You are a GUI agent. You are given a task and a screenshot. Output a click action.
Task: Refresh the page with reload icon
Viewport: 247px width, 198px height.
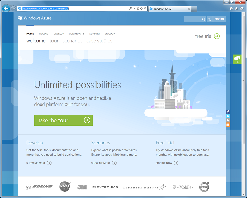click(x=141, y=8)
